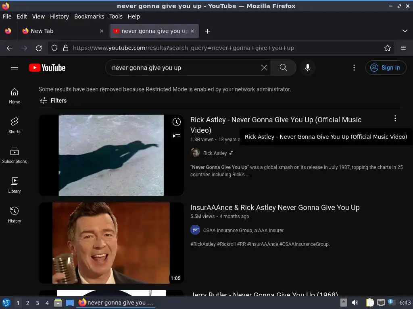Open History in sidebar

pos(15,215)
